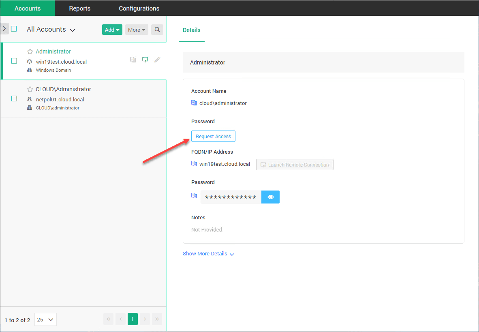Check the CLOUD\Administrator account checkbox
This screenshot has width=479, height=332.
tap(14, 99)
